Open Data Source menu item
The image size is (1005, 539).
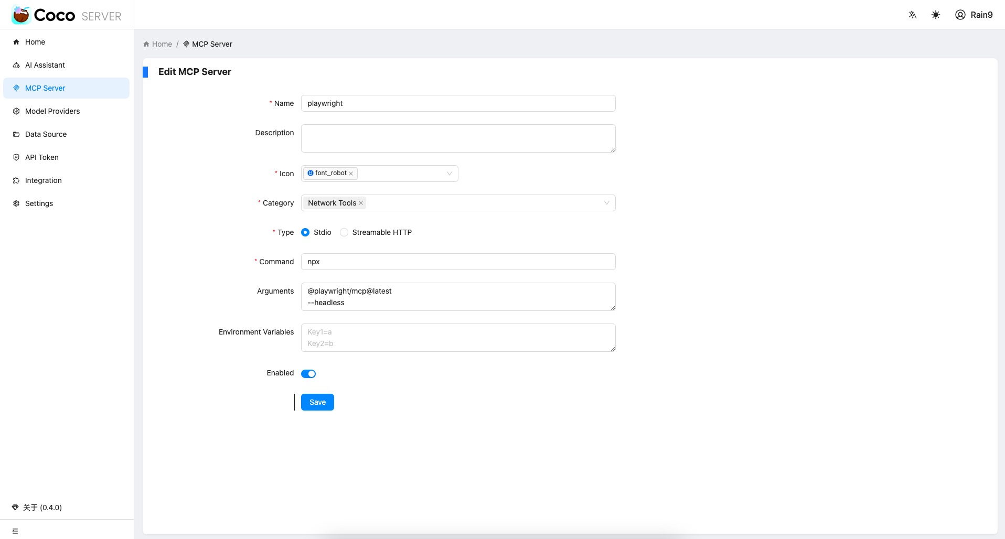click(x=66, y=134)
